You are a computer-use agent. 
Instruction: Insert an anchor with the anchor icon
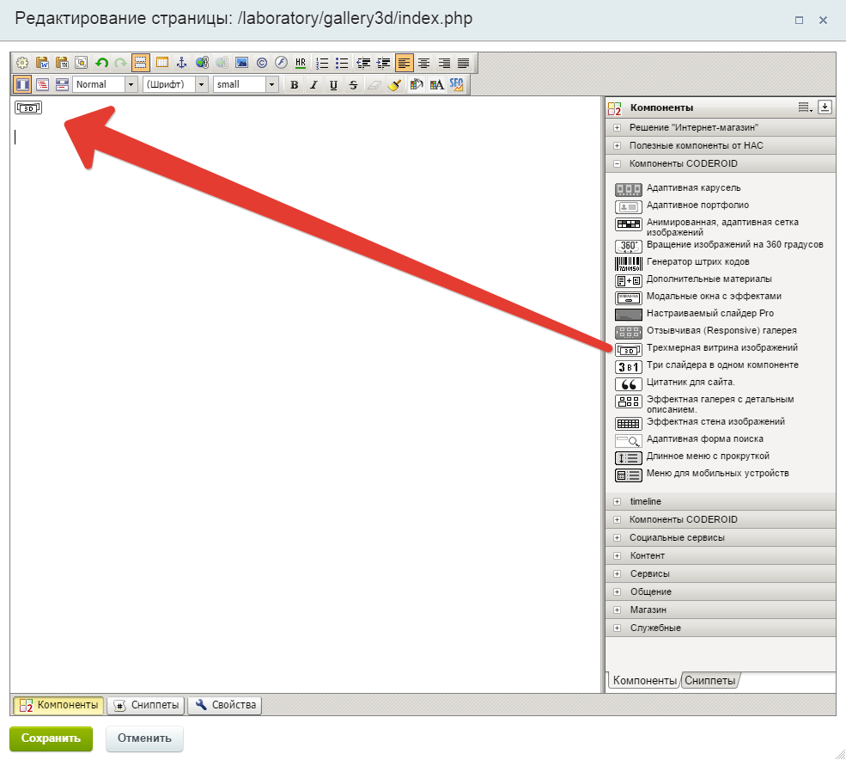pos(181,63)
